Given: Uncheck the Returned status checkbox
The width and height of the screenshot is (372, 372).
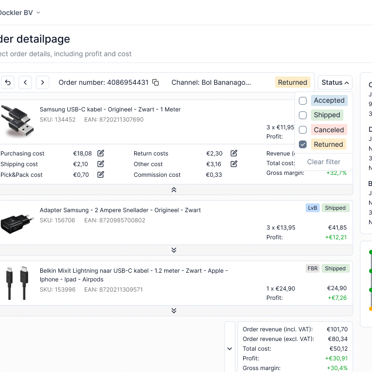Looking at the screenshot, I should [x=303, y=144].
